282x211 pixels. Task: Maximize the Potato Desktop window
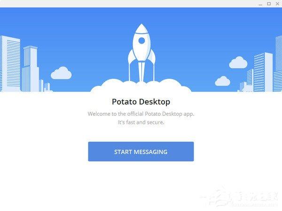[269, 4]
